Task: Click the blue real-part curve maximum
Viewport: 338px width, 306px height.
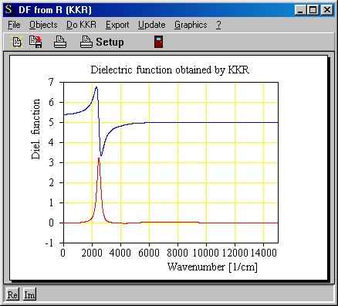Action: [x=96, y=87]
